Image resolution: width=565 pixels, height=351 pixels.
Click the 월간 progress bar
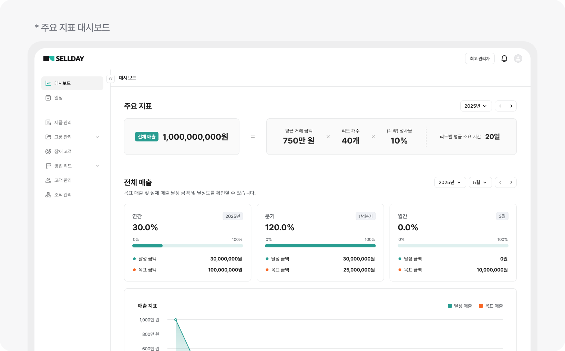453,246
